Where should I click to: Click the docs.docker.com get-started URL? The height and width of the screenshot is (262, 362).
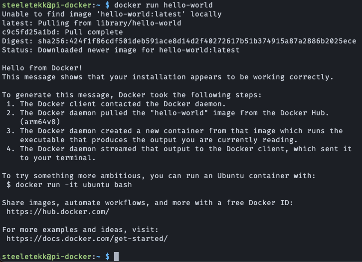point(87,239)
